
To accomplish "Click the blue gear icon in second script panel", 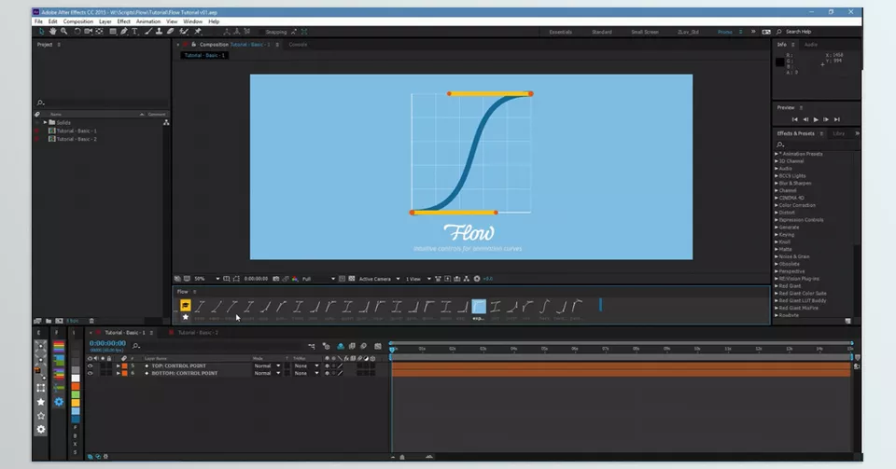I will click(x=59, y=402).
